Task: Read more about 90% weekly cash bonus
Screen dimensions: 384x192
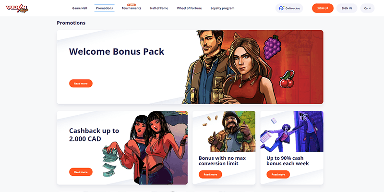Action: (278, 174)
